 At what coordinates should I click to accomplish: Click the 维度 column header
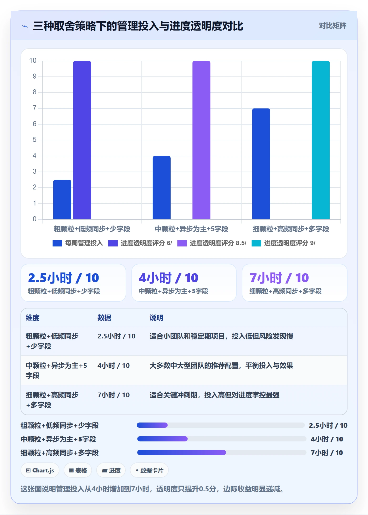(x=33, y=318)
